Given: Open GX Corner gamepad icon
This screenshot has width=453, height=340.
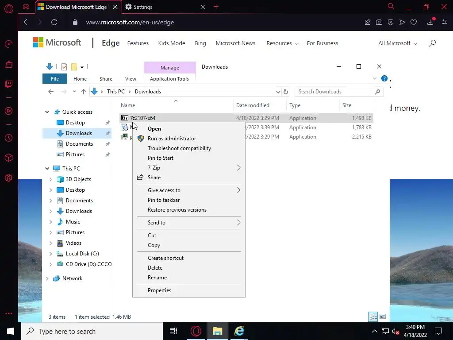Looking at the screenshot, I should (x=26, y=7).
